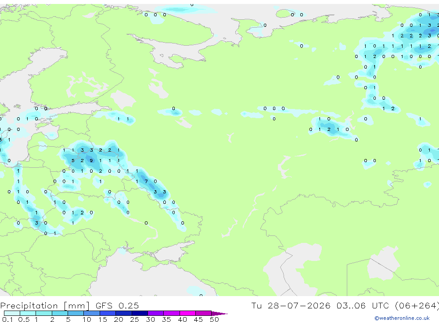Click the 0.1–0.5 mm legend color swatch
The width and height of the screenshot is (439, 322).
coord(12,313)
